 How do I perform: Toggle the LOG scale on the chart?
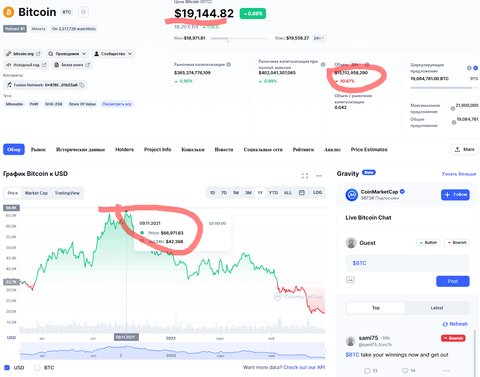pyautogui.click(x=317, y=192)
